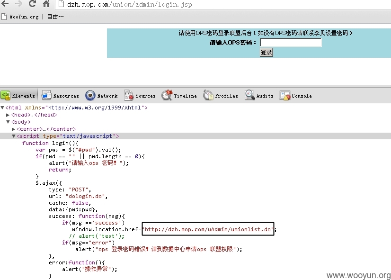The width and height of the screenshot is (391, 280).
Task: Click the Audits magnifier icon
Action: pyautogui.click(x=249, y=95)
